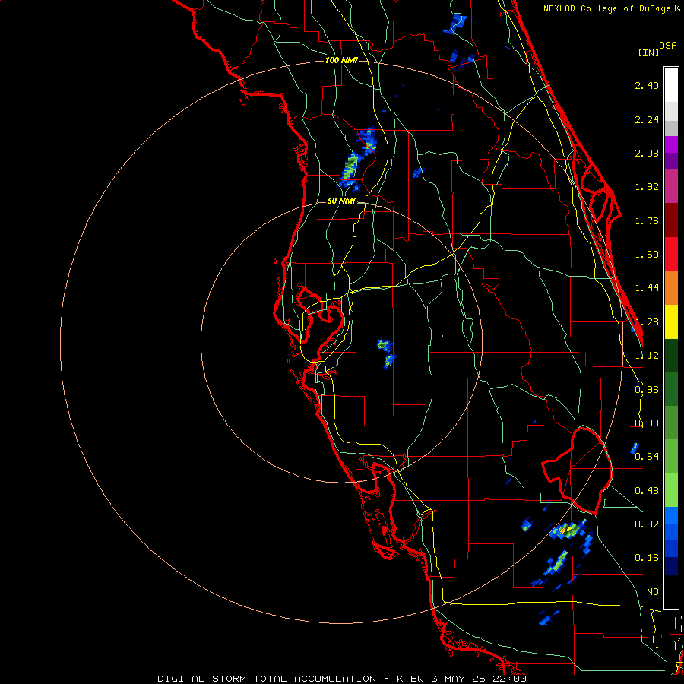
Task: Select the DSA product label above the legend
Action: click(668, 46)
